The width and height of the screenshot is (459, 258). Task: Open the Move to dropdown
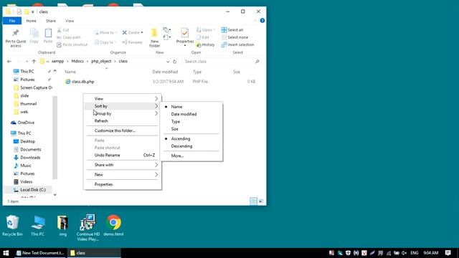pos(105,32)
